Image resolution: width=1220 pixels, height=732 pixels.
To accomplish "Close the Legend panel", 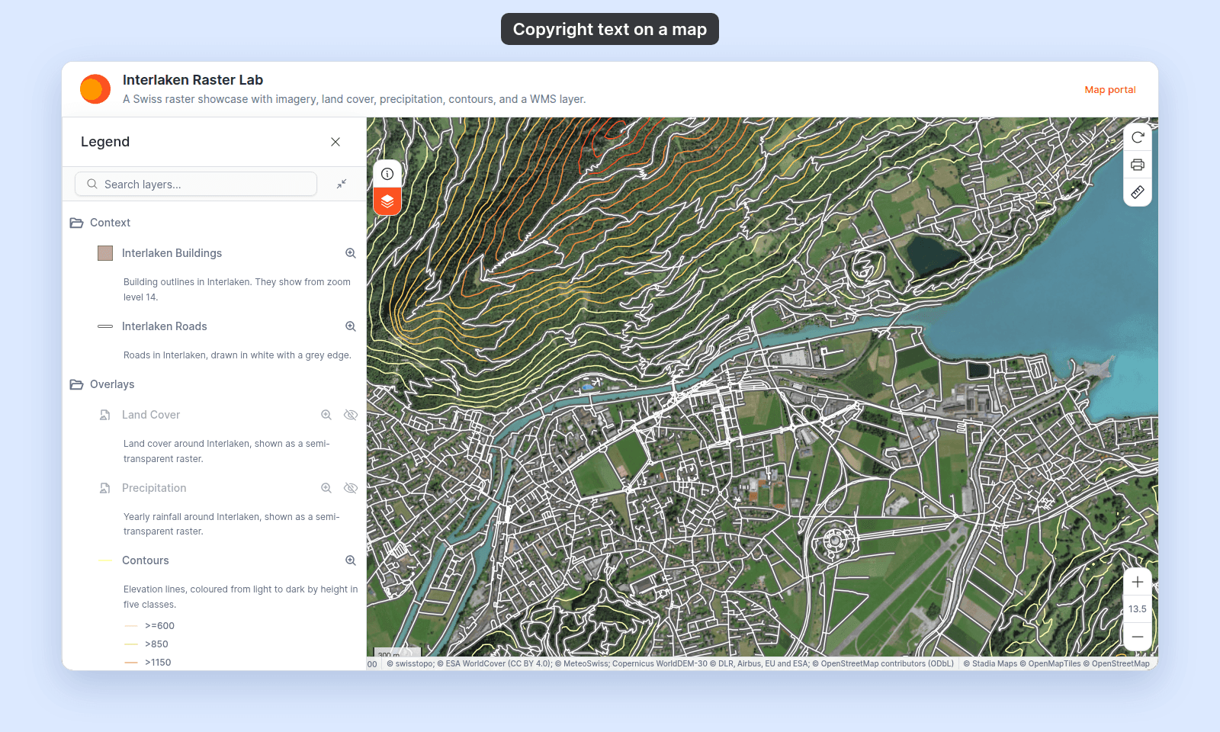I will [335, 142].
